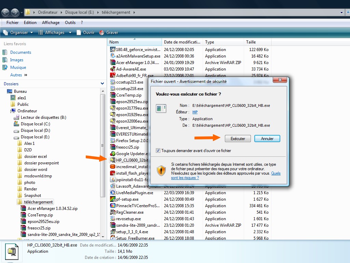
Task: Open the Outils menu
Action: (70, 23)
